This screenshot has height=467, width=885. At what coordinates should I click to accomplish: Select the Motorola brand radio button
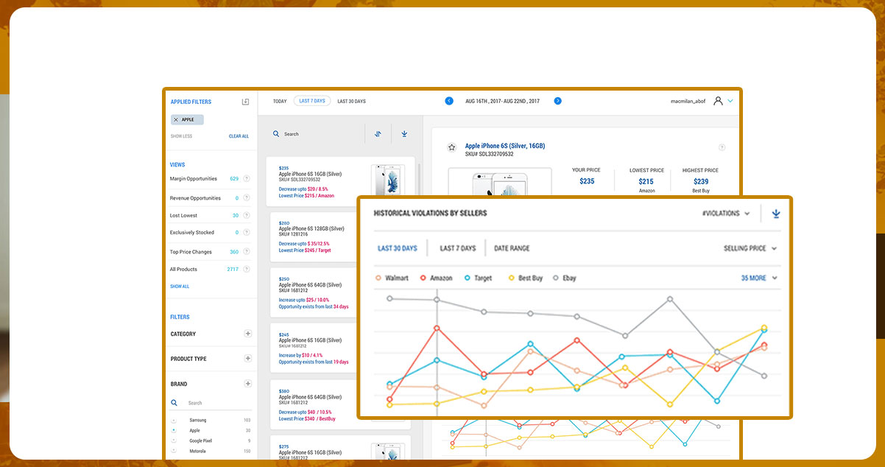tap(174, 451)
